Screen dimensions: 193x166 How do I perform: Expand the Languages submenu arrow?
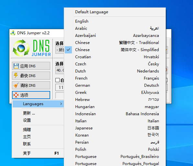coord(61,104)
